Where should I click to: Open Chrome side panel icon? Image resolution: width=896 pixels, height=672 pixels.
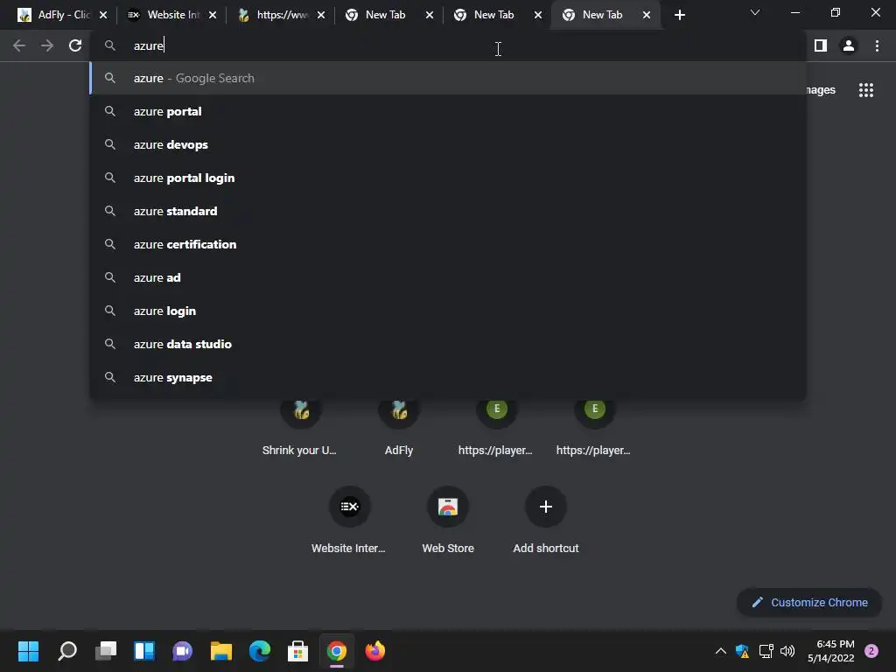click(x=821, y=45)
